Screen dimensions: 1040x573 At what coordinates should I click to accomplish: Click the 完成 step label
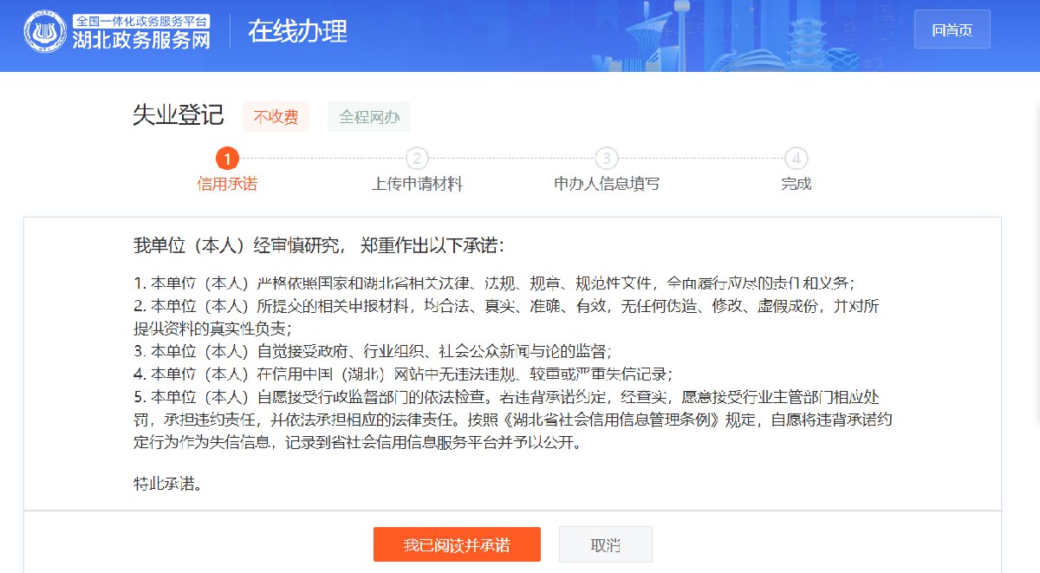(x=796, y=184)
